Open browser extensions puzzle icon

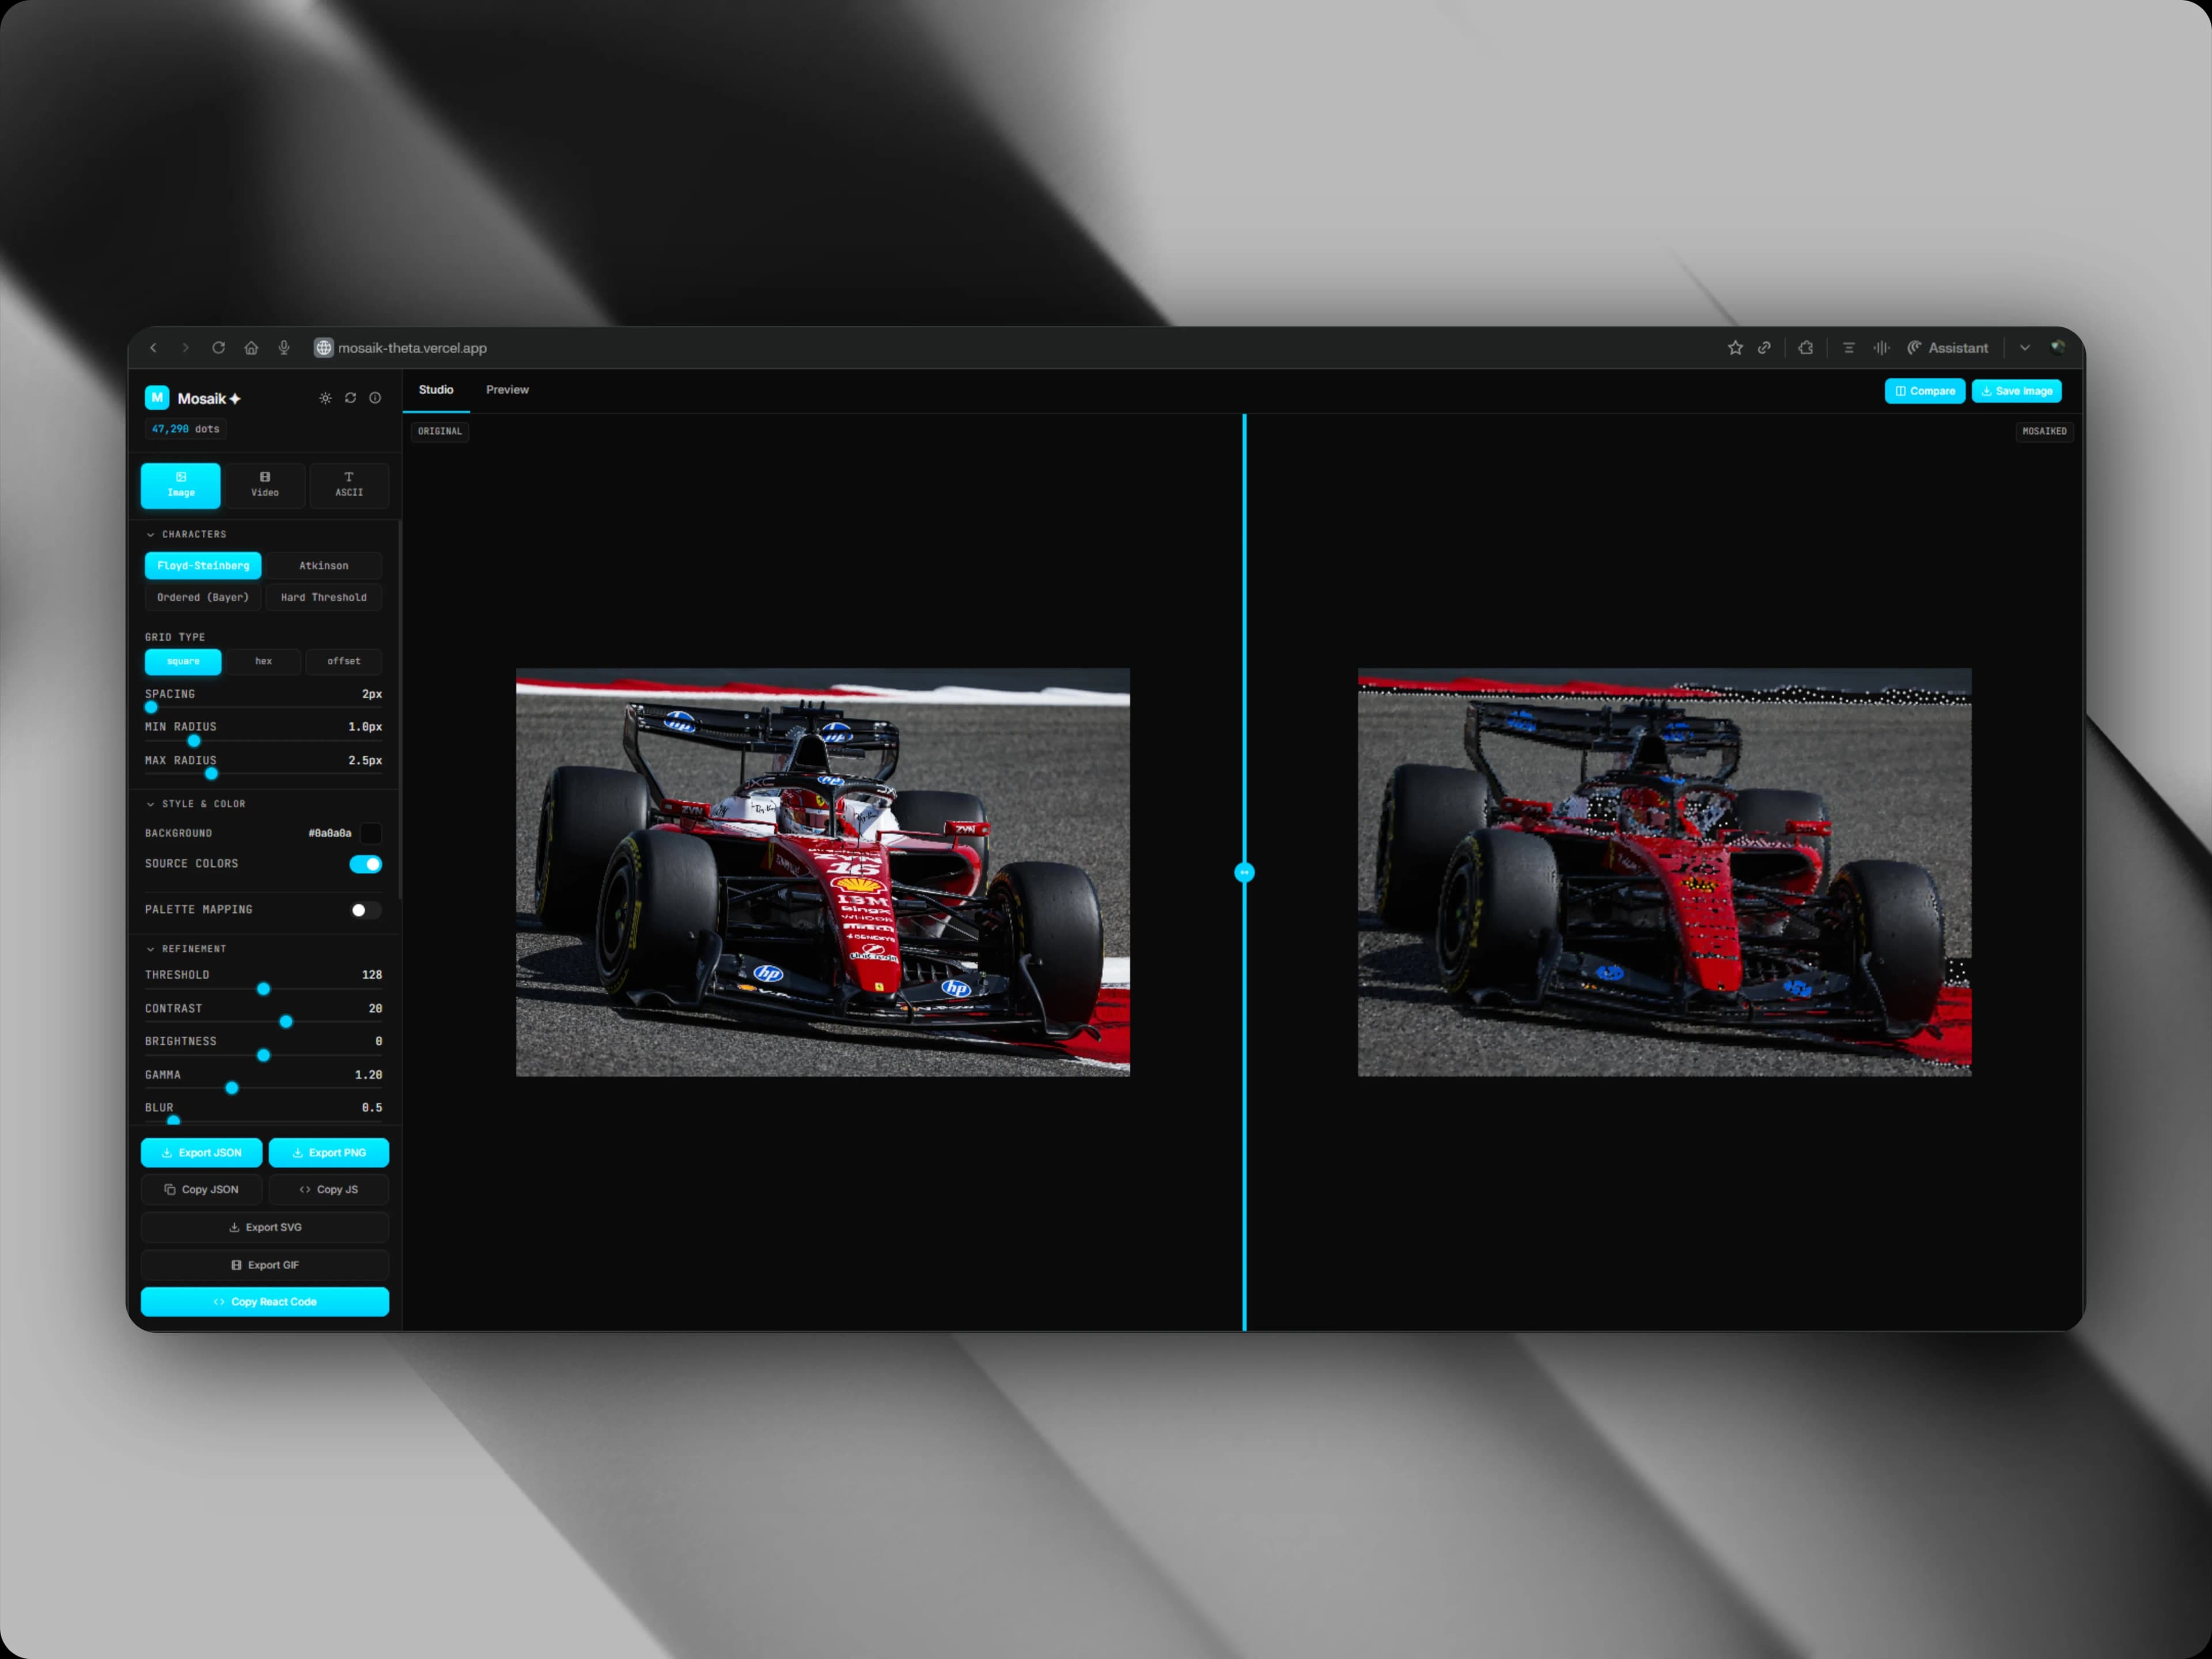click(1805, 348)
